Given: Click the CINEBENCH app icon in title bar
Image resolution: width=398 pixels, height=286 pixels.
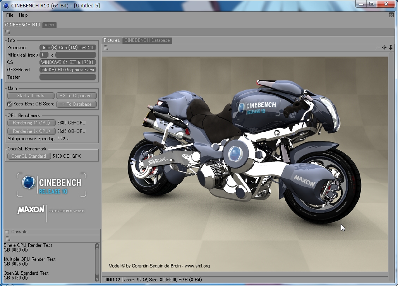Looking at the screenshot, I should pos(6,5).
